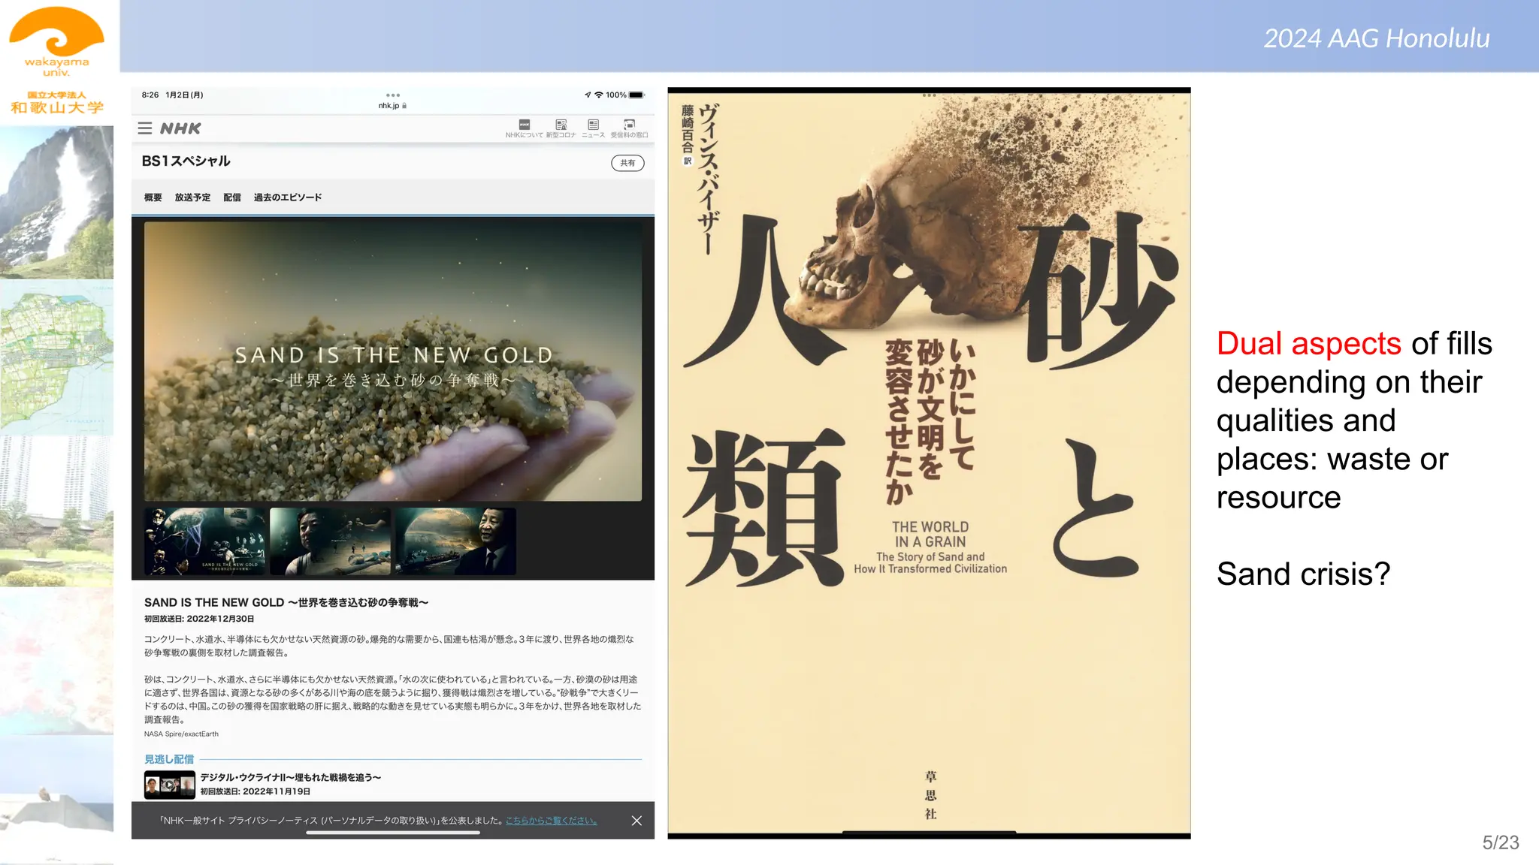The height and width of the screenshot is (865, 1539).
Task: Select the 概要 tab
Action: [x=153, y=197]
